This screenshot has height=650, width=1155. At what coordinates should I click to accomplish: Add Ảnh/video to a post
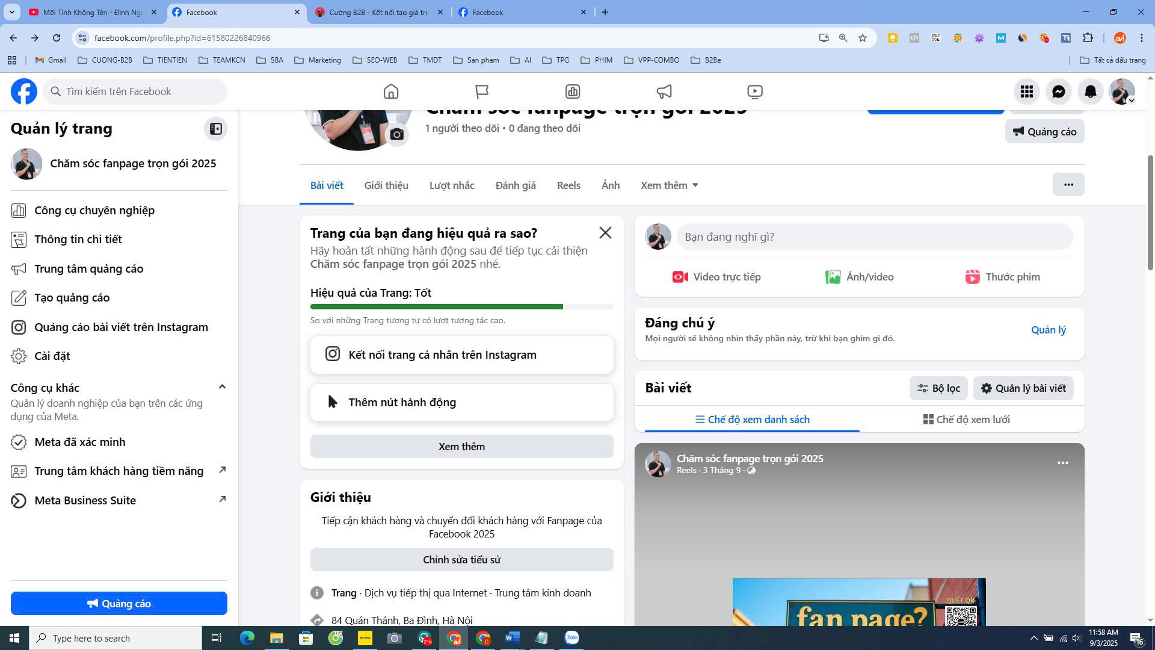pyautogui.click(x=859, y=277)
